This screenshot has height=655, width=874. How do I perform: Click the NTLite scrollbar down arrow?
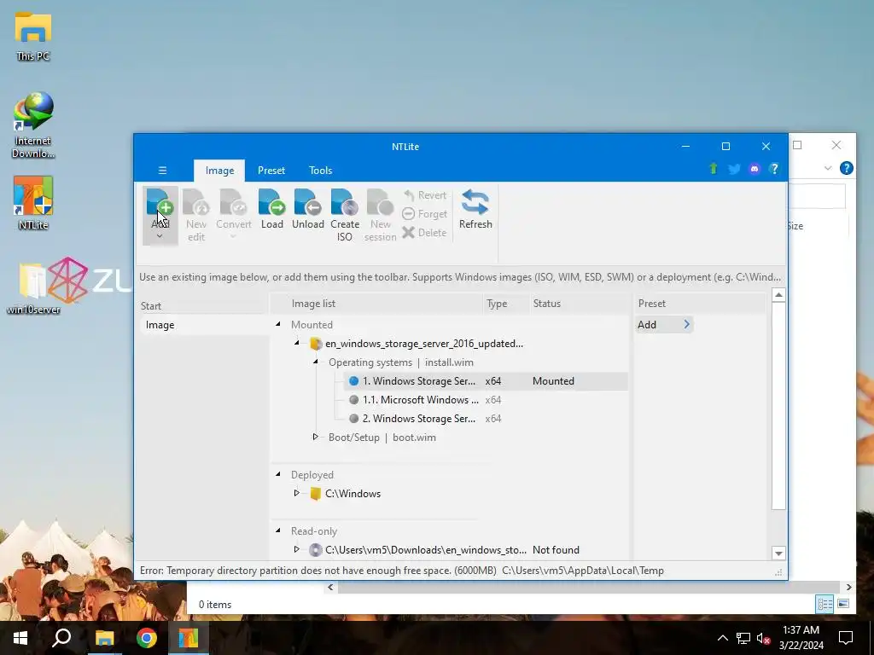778,553
